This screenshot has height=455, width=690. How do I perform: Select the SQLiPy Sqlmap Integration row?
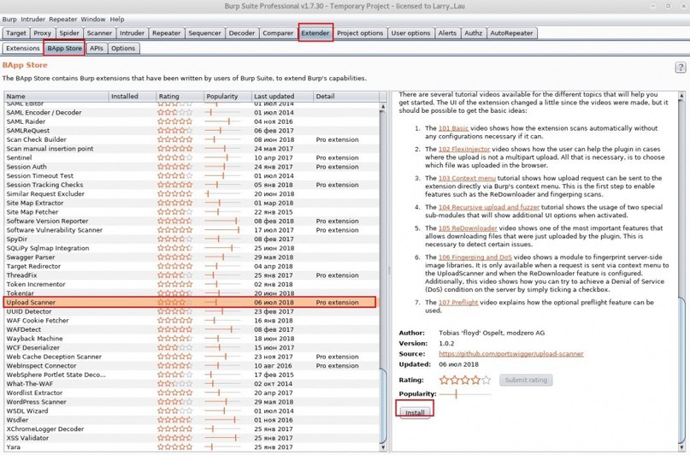tap(191, 248)
